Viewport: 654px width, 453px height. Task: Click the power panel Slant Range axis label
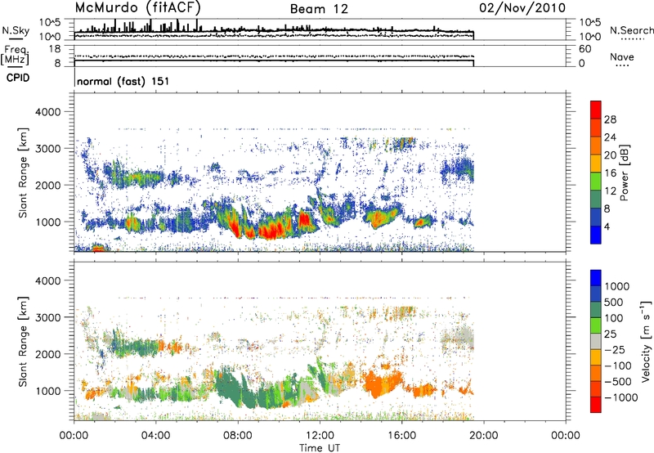tap(23, 173)
